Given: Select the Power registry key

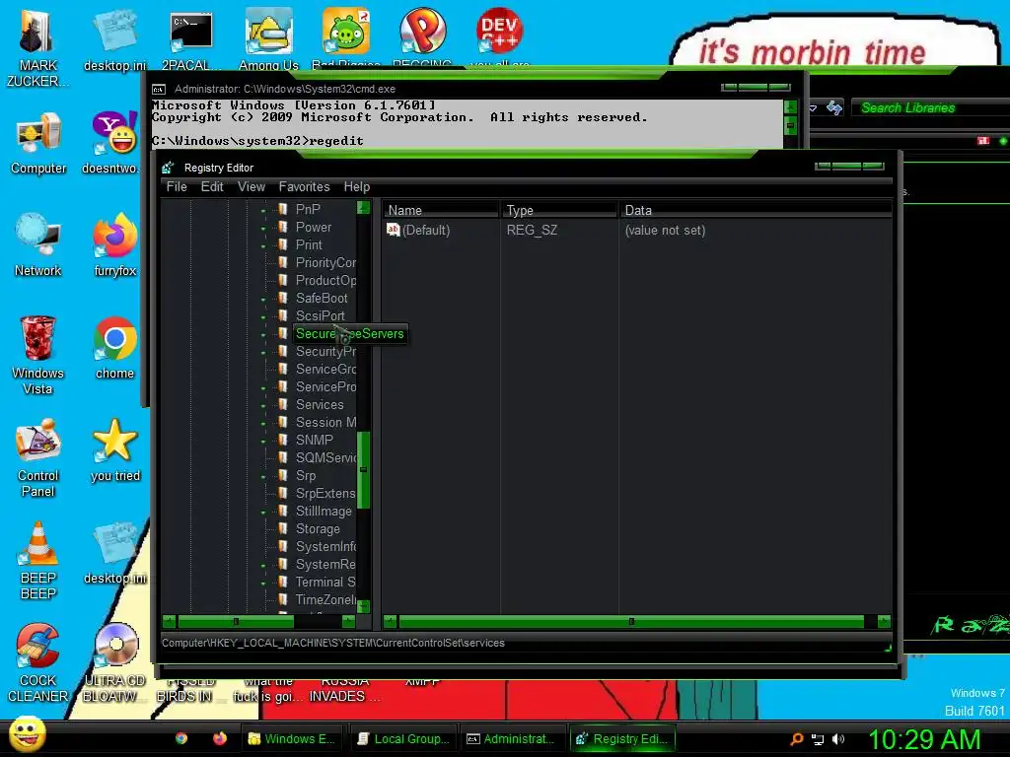Looking at the screenshot, I should tap(313, 228).
